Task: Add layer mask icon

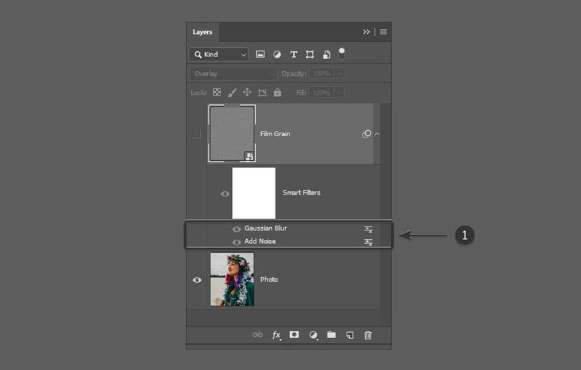Action: [x=294, y=334]
